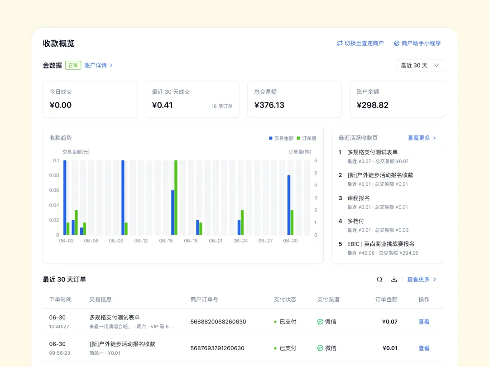The width and height of the screenshot is (489, 367).
Task: Click the tall green bar near 06-15
Action: 176,198
